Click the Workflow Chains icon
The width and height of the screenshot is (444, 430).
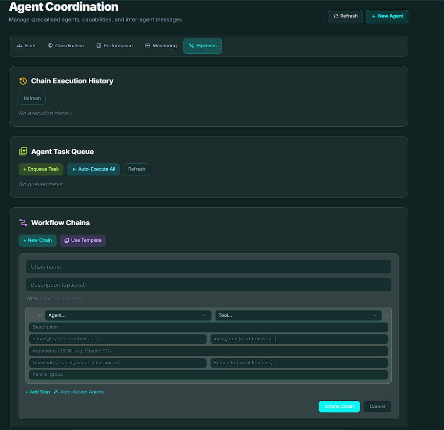[23, 223]
